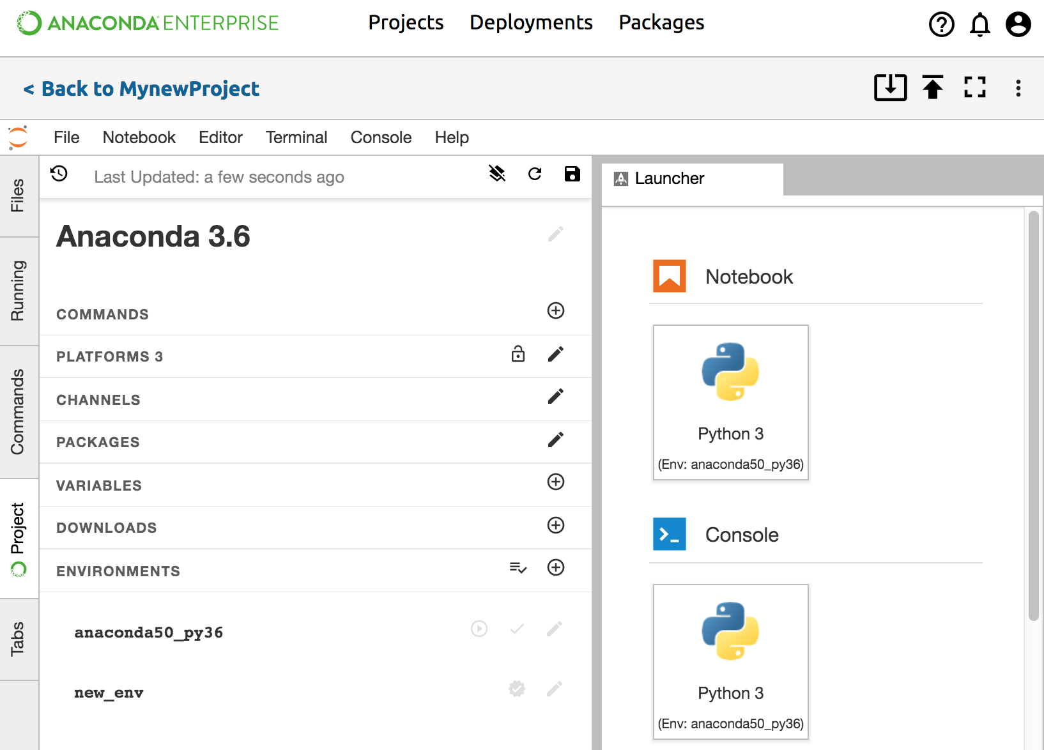Open the File menu

coord(66,137)
